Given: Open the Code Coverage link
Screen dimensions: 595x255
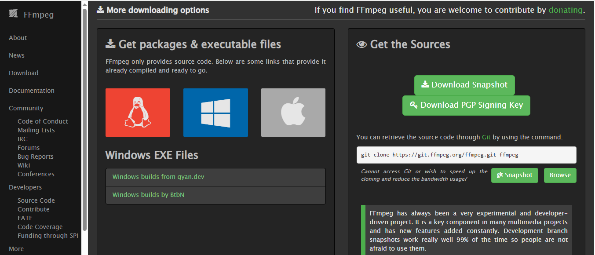Looking at the screenshot, I should (x=40, y=227).
